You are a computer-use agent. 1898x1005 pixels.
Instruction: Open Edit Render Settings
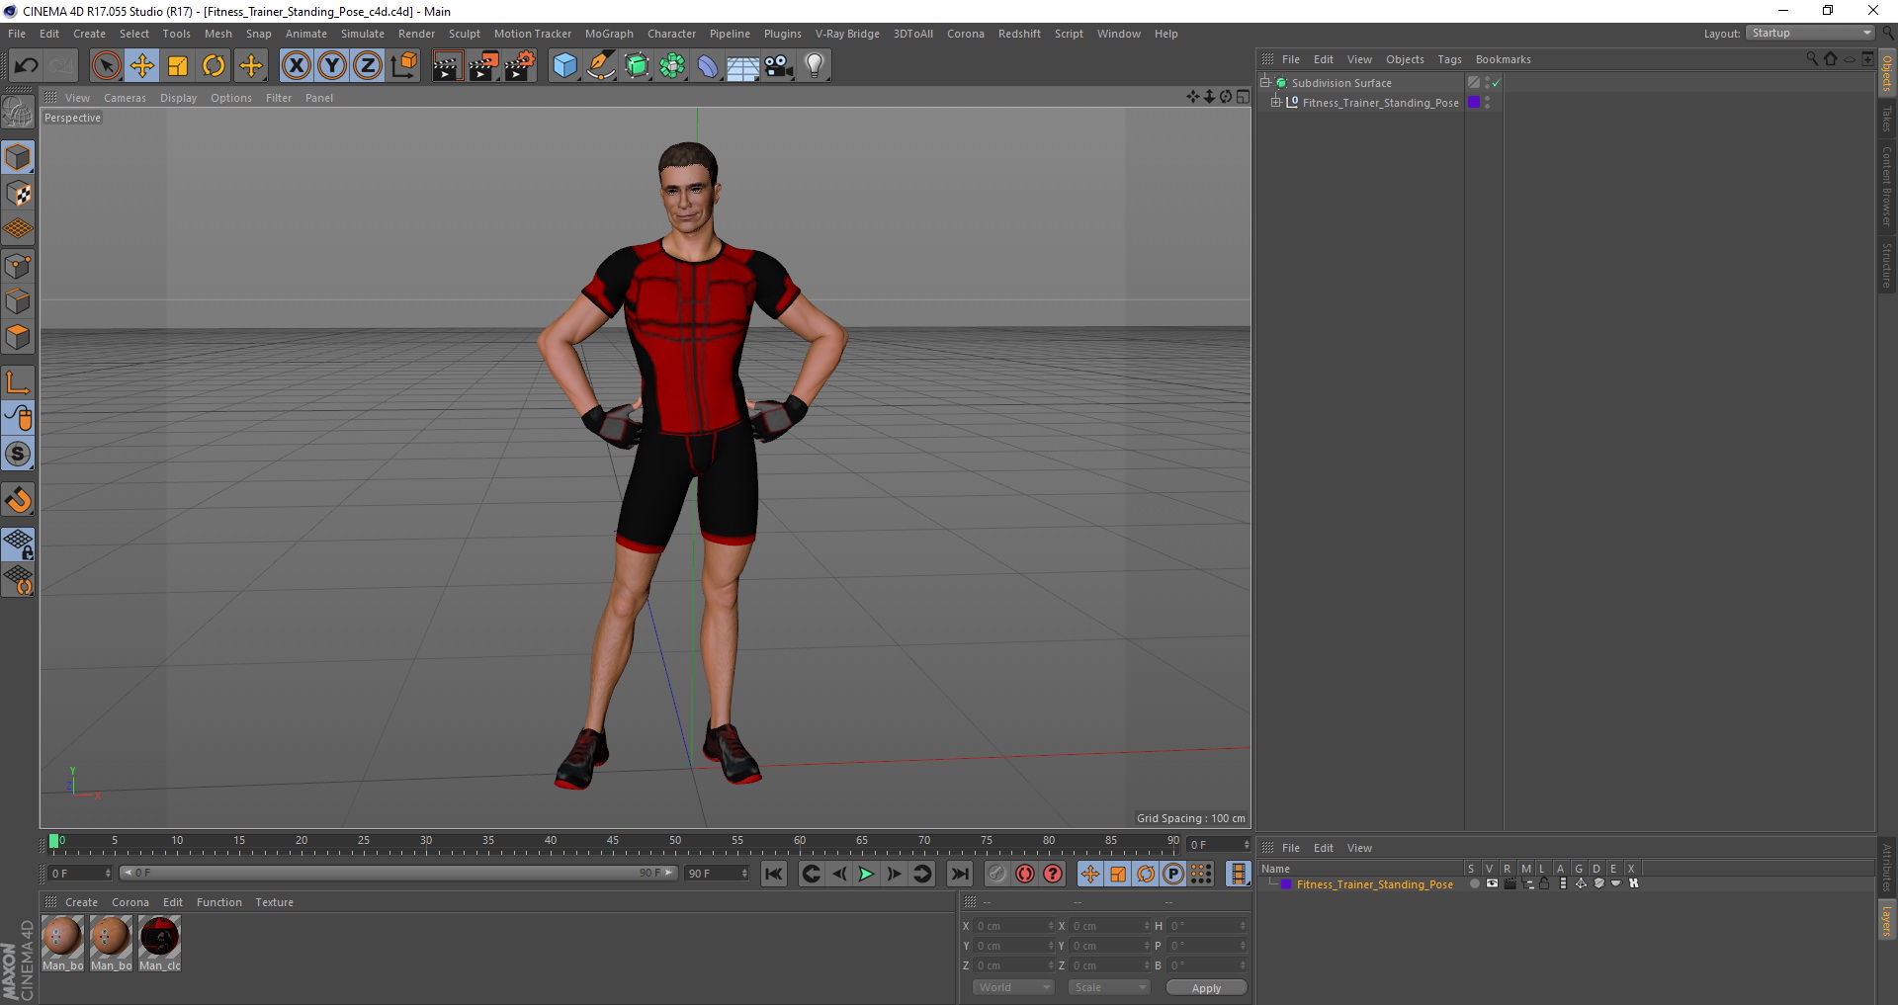click(520, 66)
